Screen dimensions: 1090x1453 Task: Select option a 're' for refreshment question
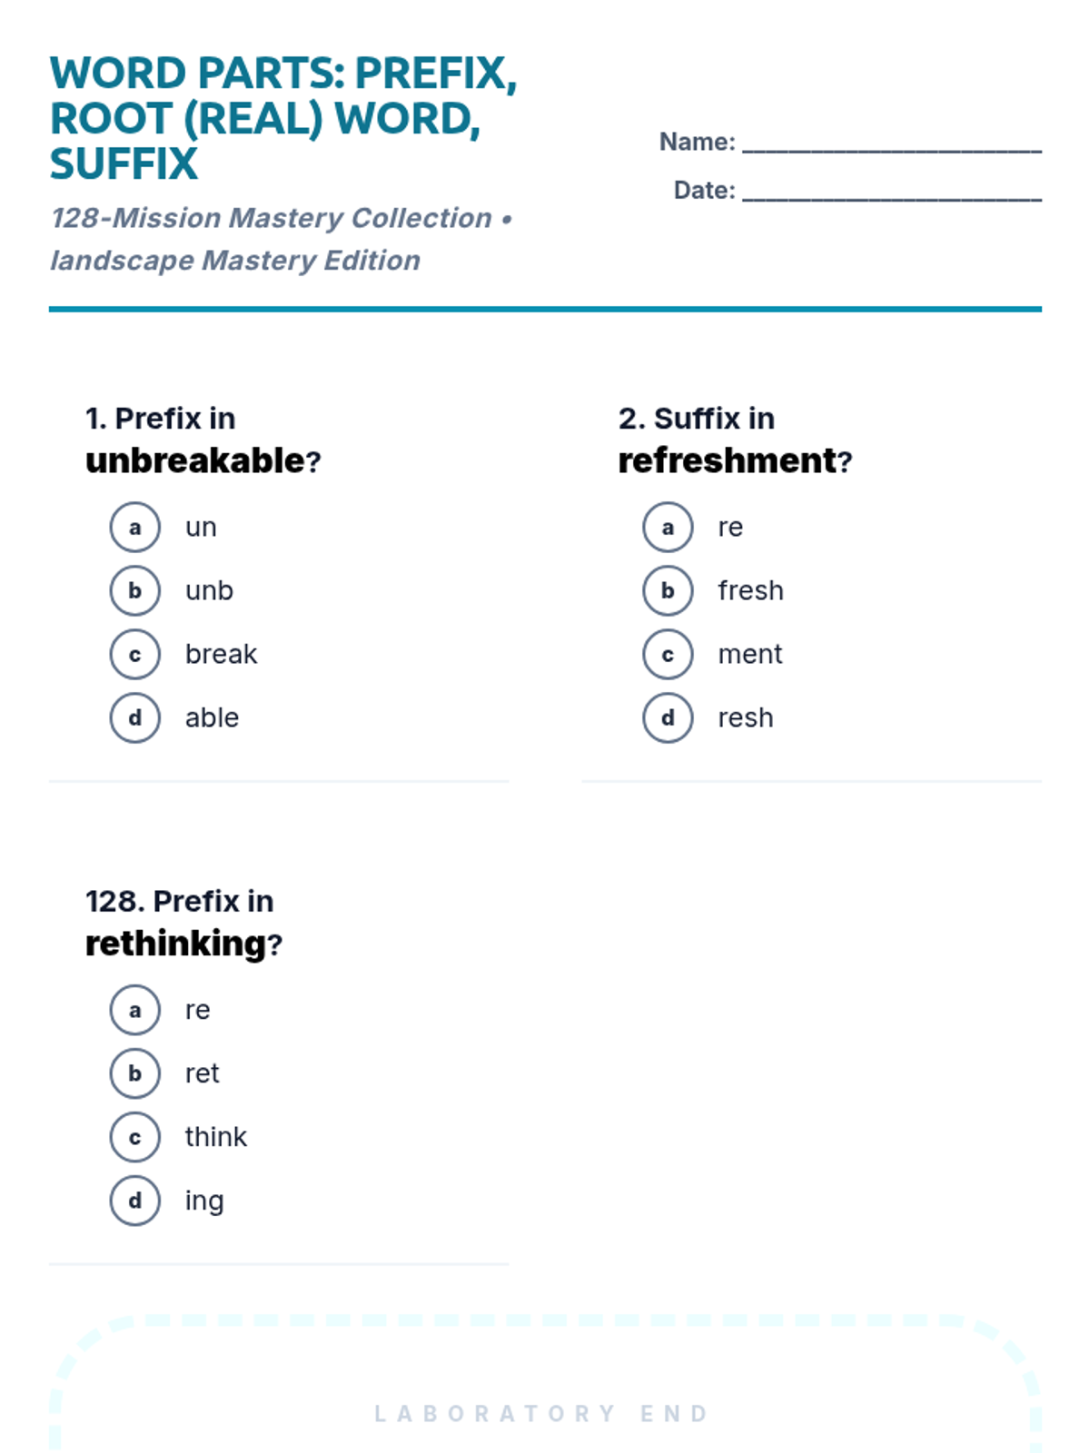[x=668, y=528]
